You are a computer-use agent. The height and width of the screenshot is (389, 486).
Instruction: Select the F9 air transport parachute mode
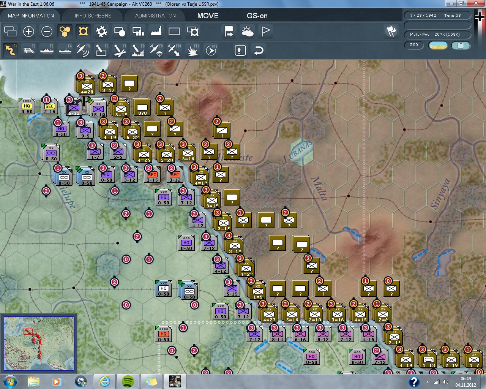[156, 50]
